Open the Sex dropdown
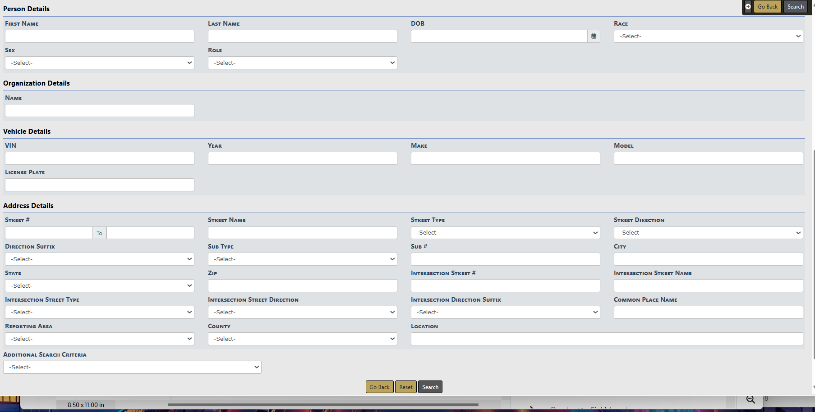815x412 pixels. pyautogui.click(x=99, y=63)
